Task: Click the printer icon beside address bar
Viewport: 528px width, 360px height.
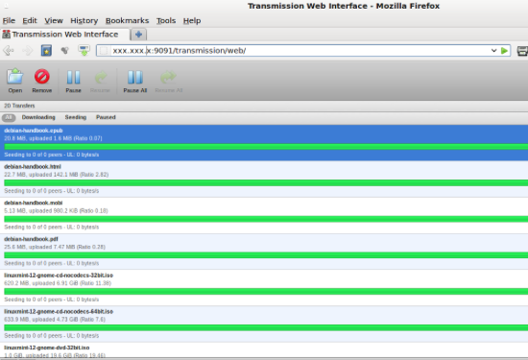Action: [x=522, y=51]
